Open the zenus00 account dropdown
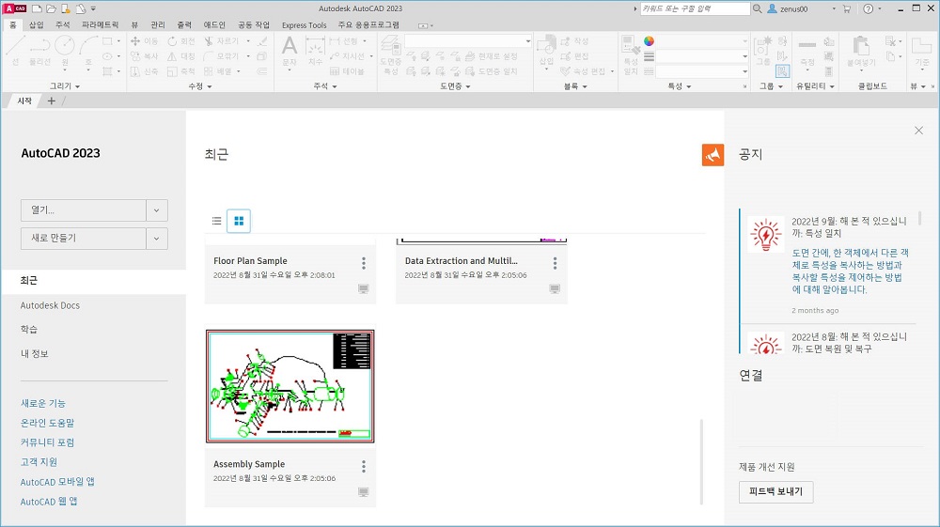Image resolution: width=940 pixels, height=527 pixels. pos(833,9)
